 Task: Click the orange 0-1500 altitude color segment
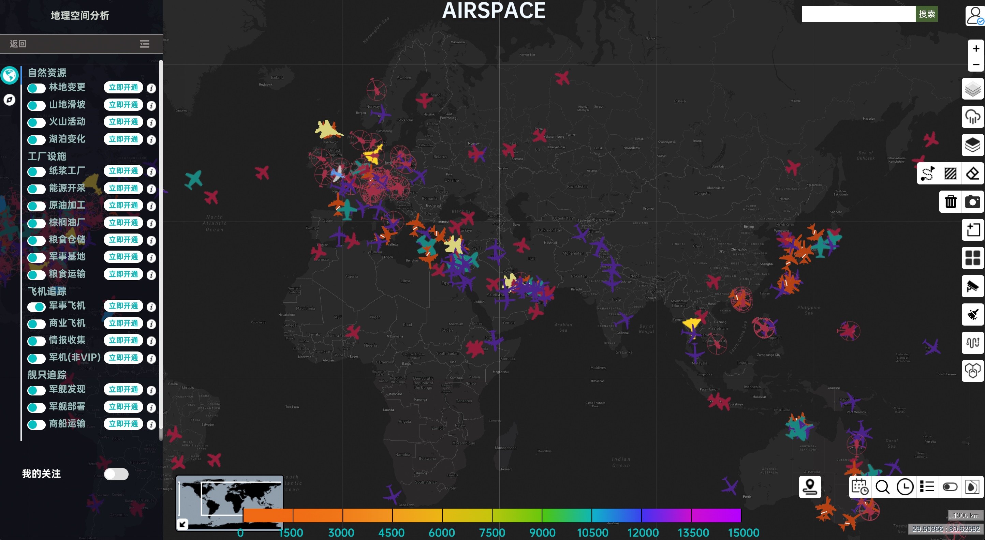tap(268, 515)
